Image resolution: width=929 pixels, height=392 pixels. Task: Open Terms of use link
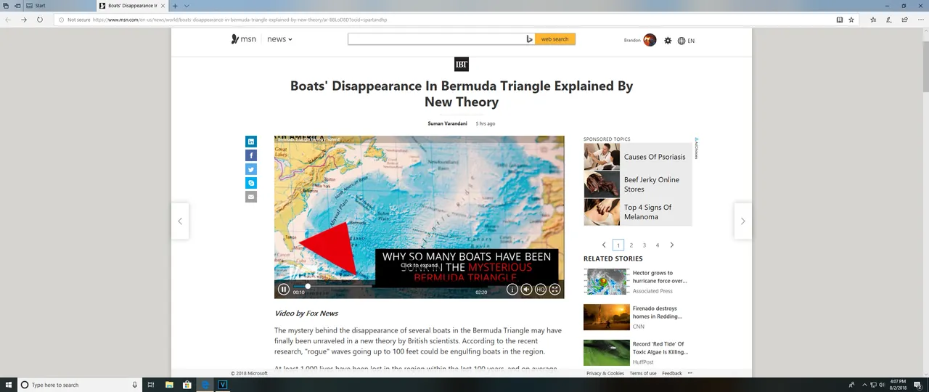643,373
